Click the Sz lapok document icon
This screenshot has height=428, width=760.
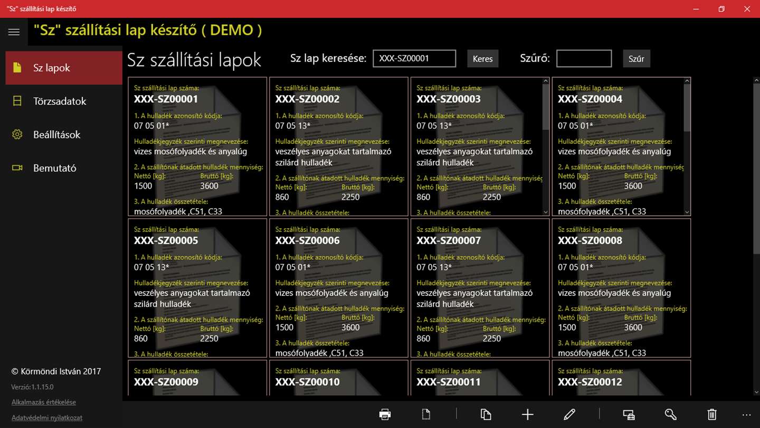[x=17, y=68]
